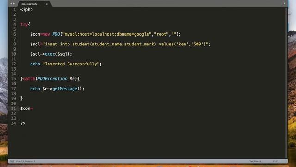Click student_mark in the SQL string
This screenshot has width=296, height=167.
[x=139, y=44]
